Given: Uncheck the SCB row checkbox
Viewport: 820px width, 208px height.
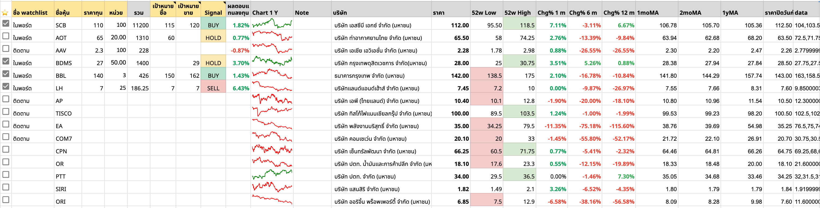Looking at the screenshot, I should tap(6, 23).
